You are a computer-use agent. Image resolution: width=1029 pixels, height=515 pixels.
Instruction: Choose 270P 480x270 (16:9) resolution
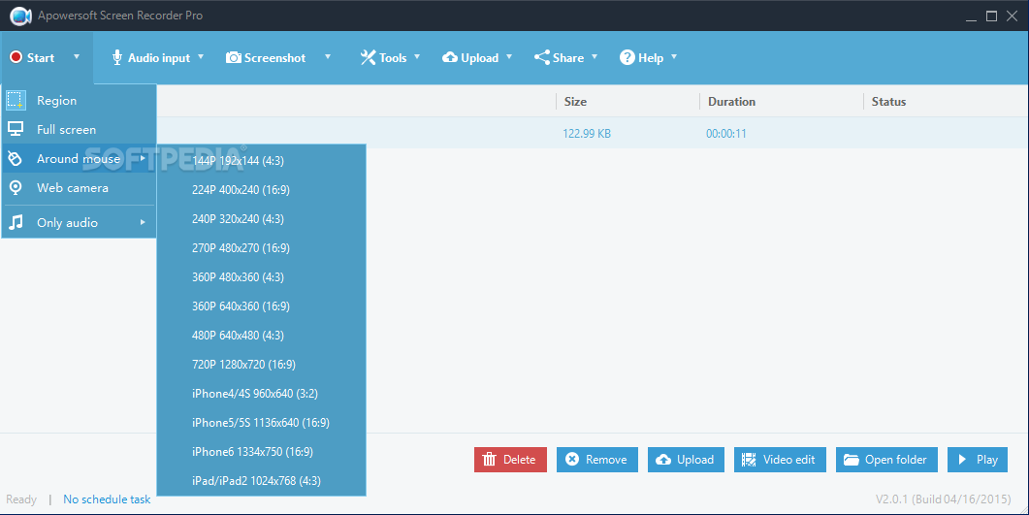click(x=261, y=248)
